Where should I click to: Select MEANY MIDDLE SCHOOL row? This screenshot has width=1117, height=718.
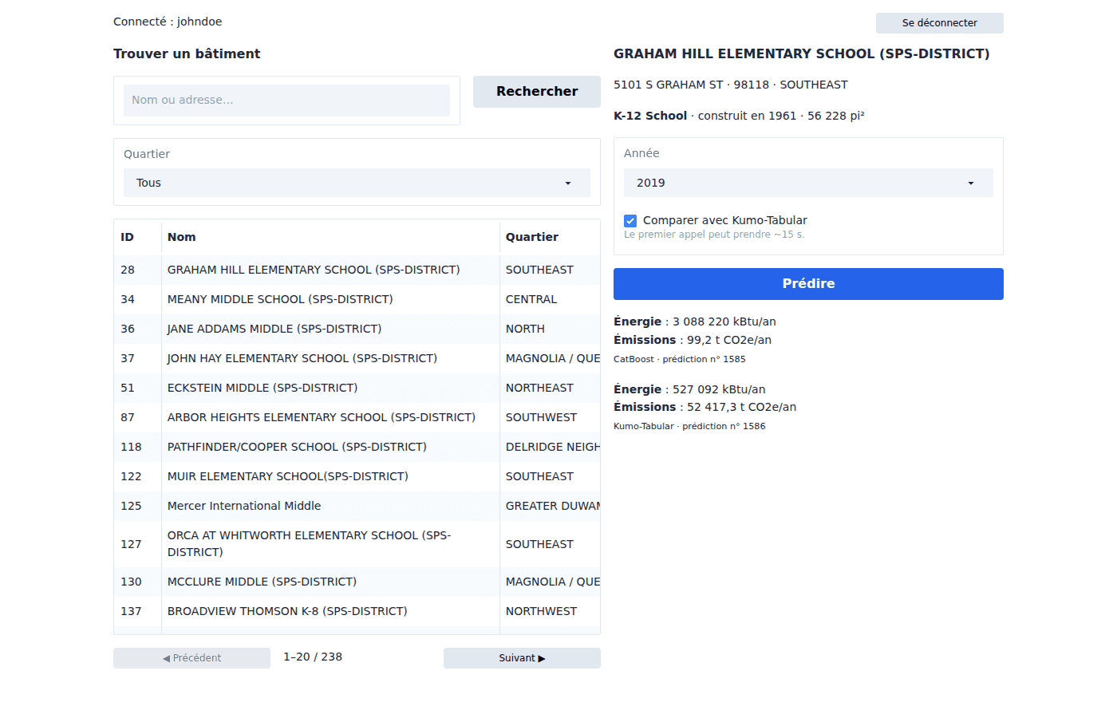pyautogui.click(x=357, y=299)
